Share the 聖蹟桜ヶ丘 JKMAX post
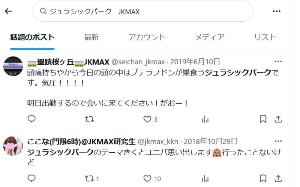 coord(278,119)
